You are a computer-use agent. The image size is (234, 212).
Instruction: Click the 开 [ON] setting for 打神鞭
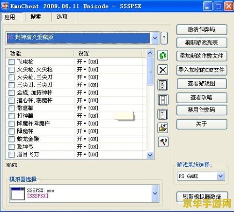[x=88, y=116]
